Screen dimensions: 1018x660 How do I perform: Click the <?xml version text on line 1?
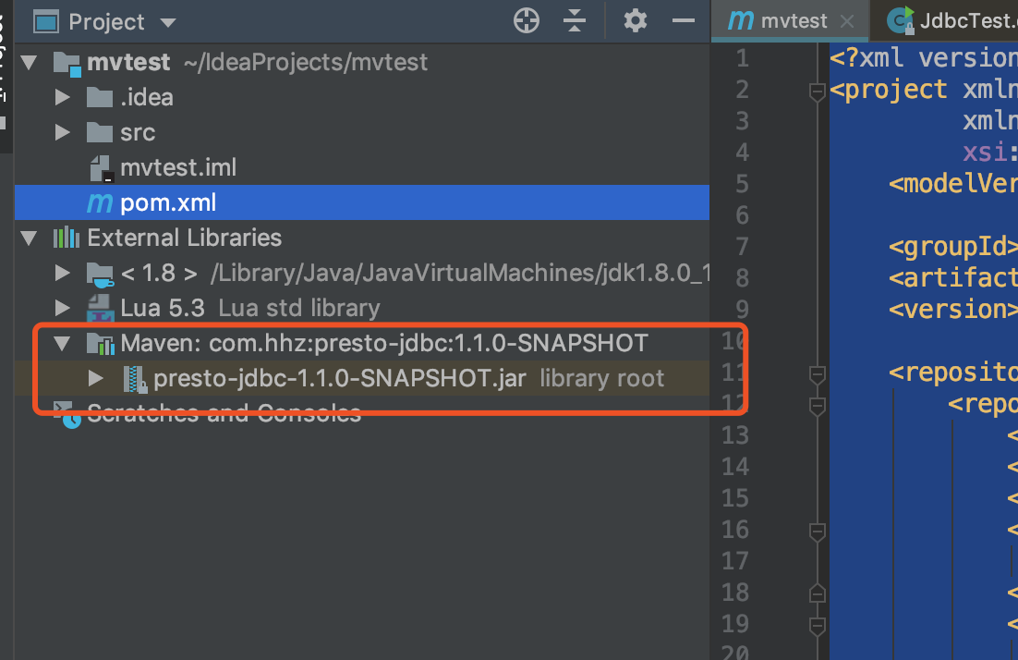click(923, 58)
